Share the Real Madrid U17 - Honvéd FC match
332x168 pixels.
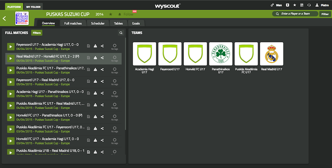click(102, 58)
